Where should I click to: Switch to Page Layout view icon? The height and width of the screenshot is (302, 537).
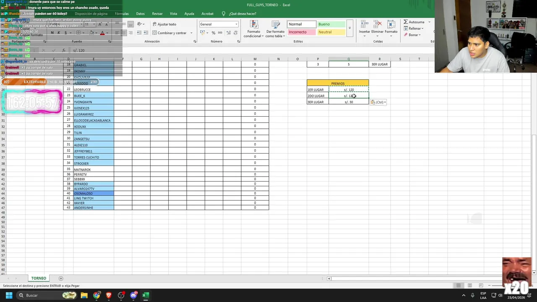click(x=470, y=285)
